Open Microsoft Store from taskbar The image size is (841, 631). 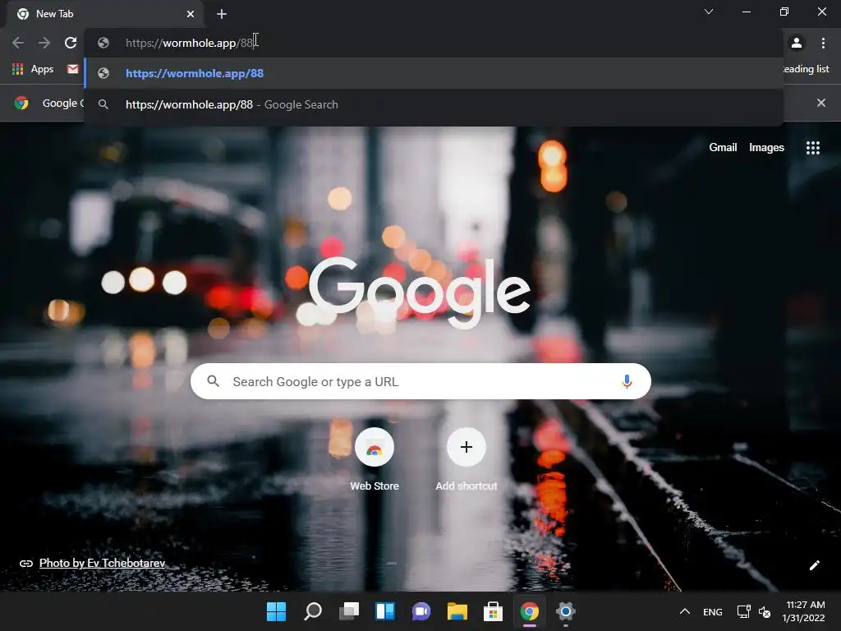493,611
